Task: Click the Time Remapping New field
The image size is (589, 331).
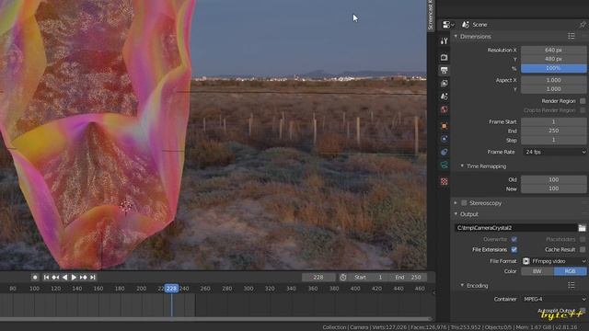Action: point(554,188)
